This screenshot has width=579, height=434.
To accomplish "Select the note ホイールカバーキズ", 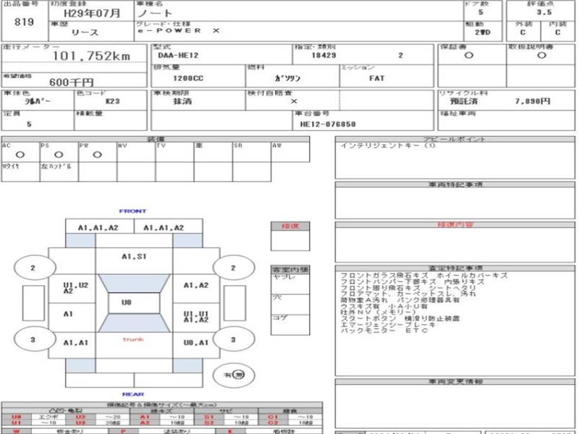I will 473,276.
